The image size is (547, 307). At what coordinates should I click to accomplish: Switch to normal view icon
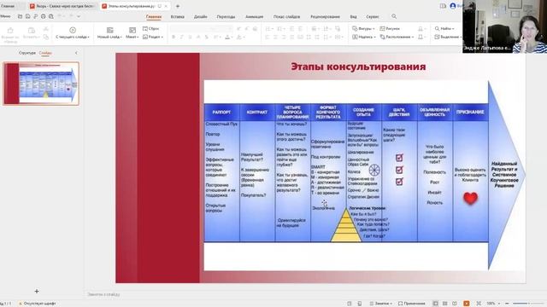[x=435, y=304]
